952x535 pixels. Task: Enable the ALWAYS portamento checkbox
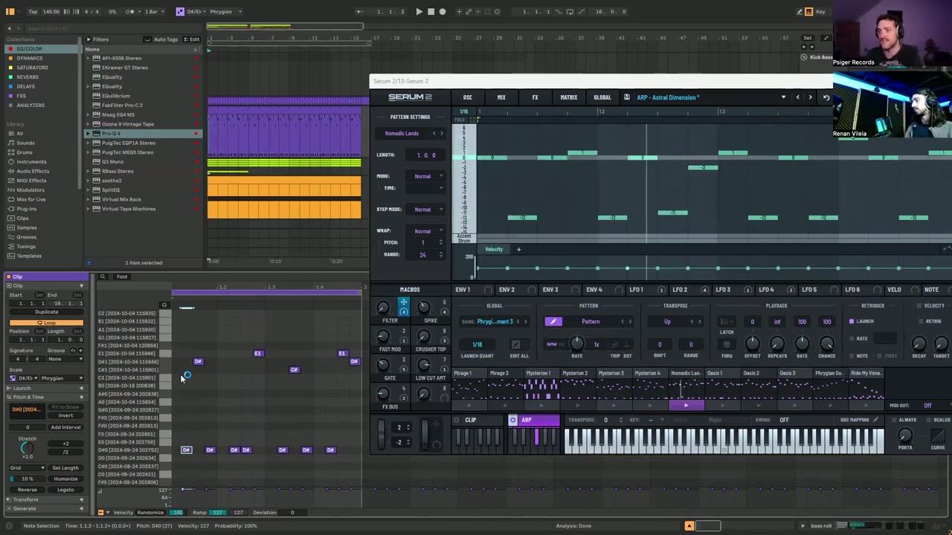(x=892, y=420)
